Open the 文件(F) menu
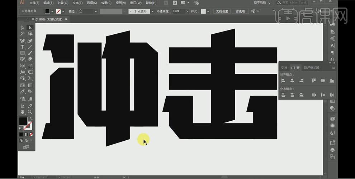This screenshot has height=179, width=355. (x=34, y=3)
